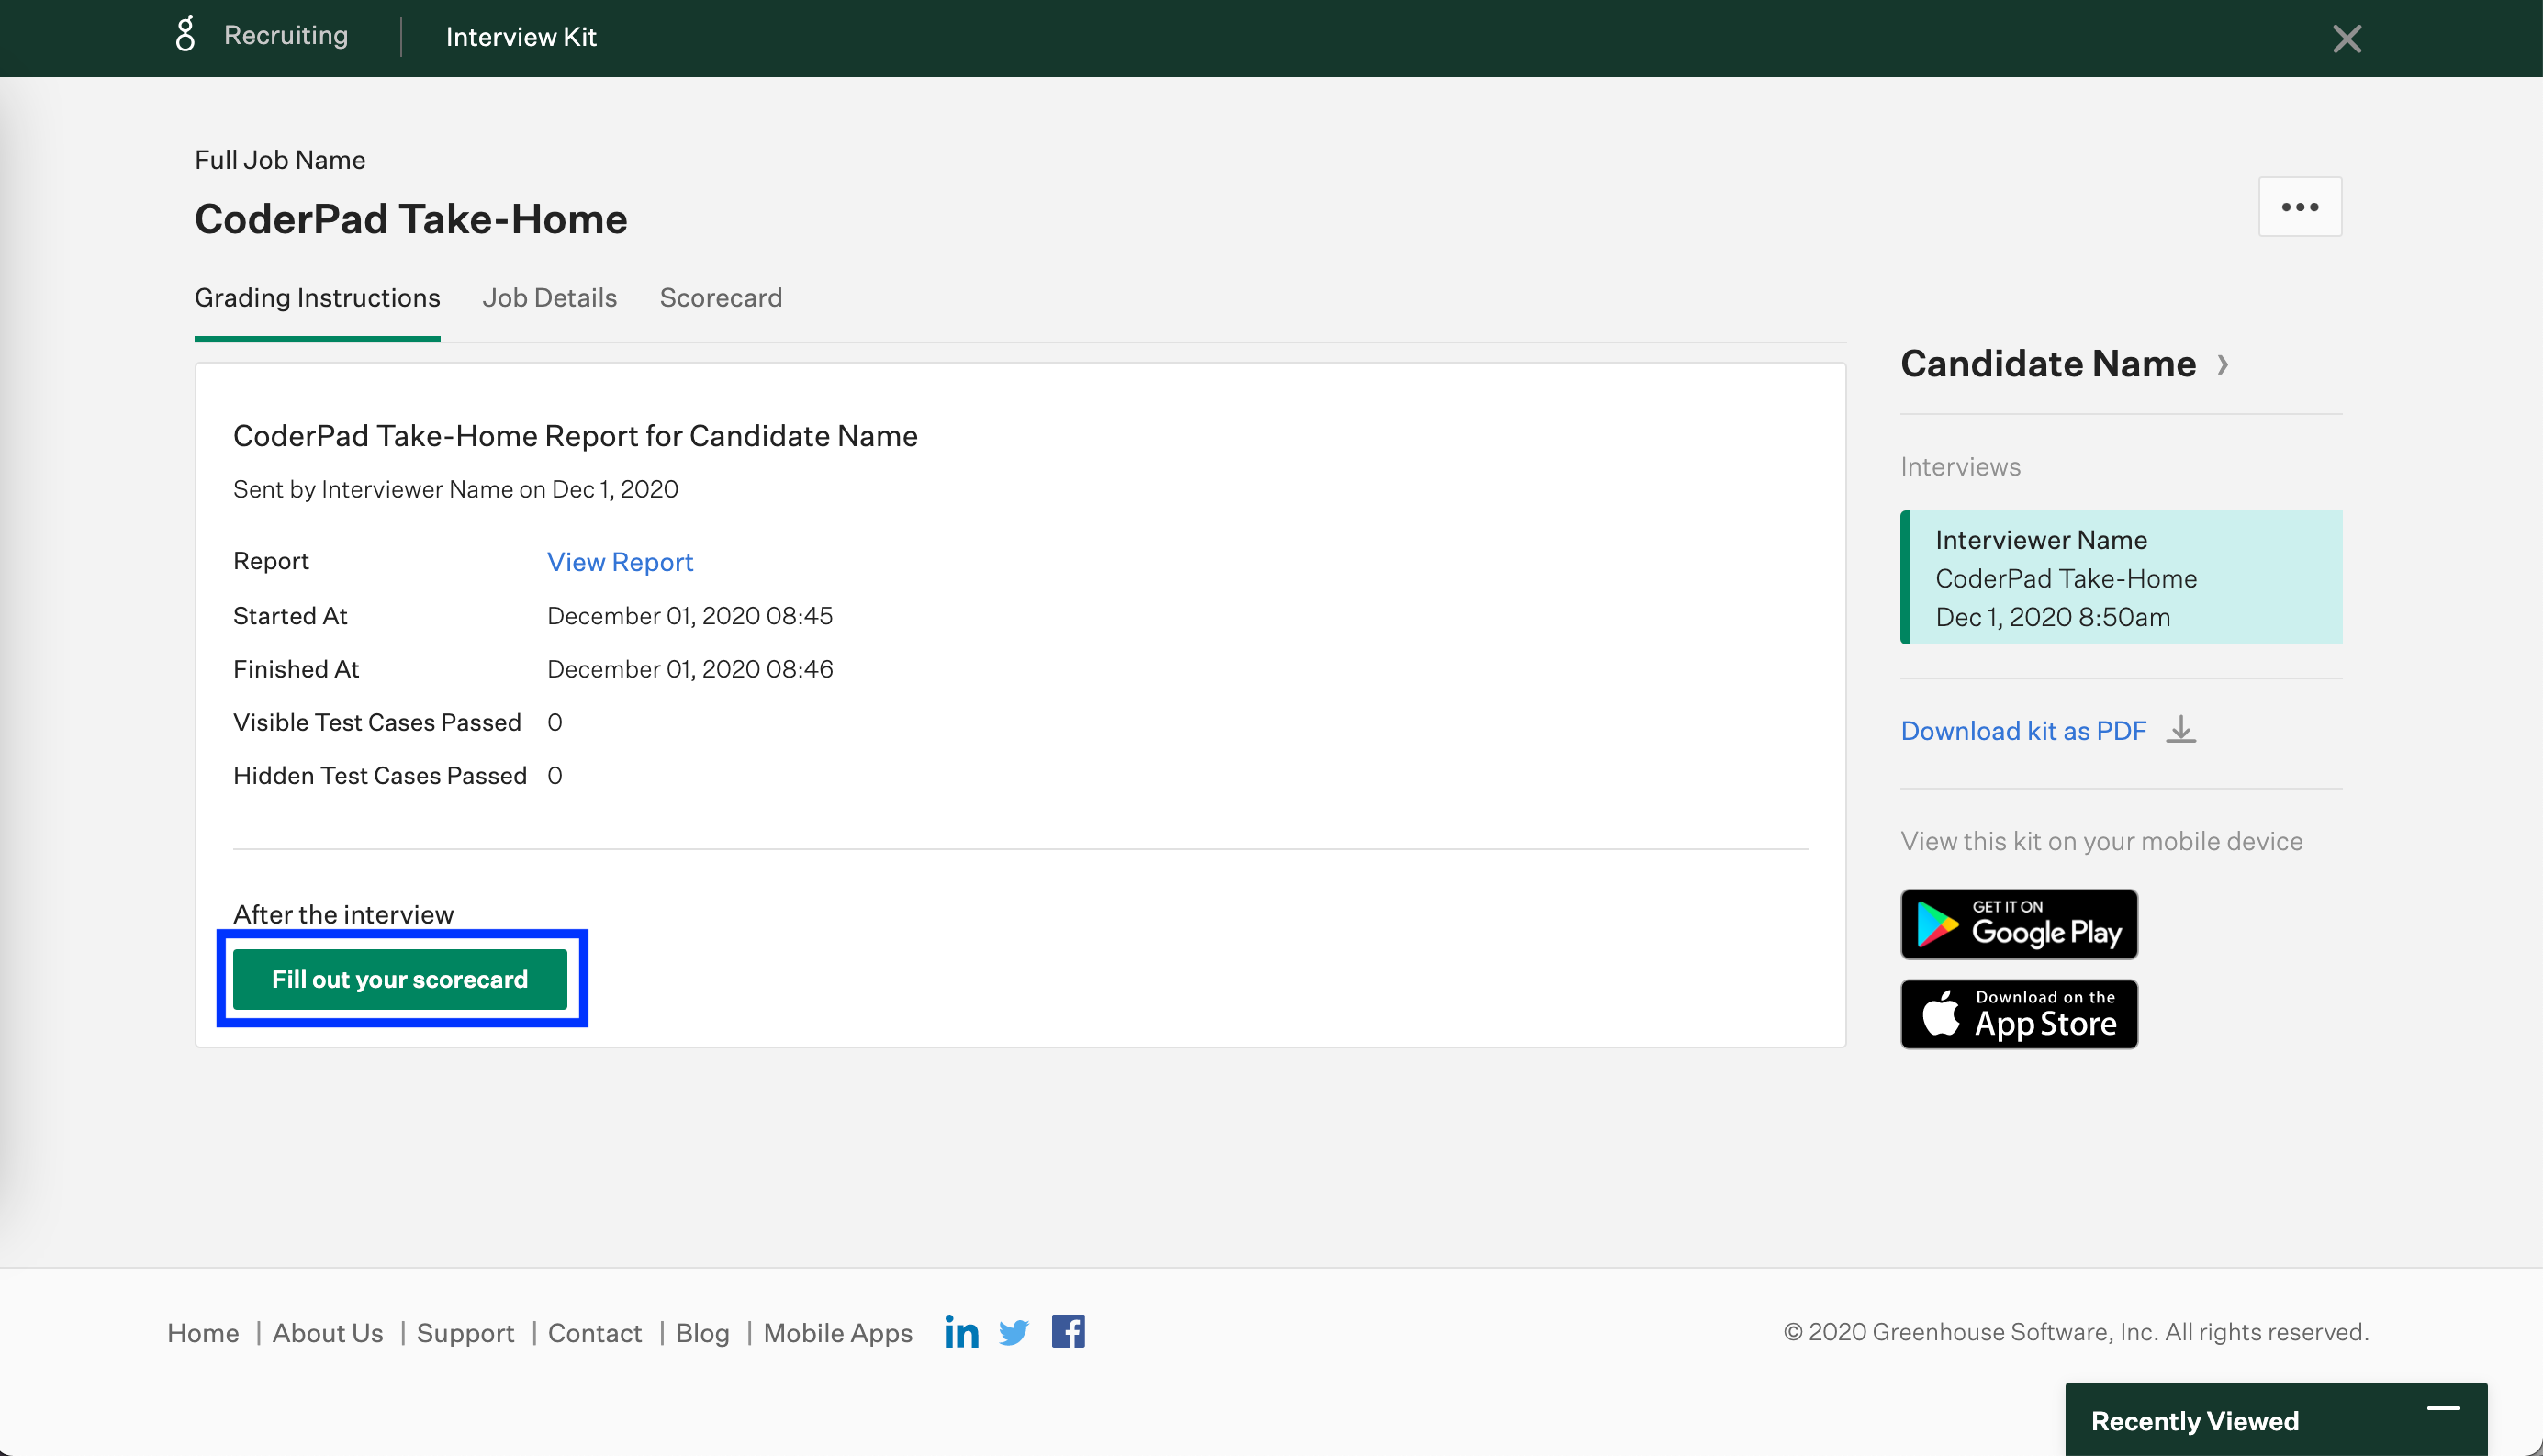
Task: Open the three-dots more options menu
Action: click(x=2299, y=207)
